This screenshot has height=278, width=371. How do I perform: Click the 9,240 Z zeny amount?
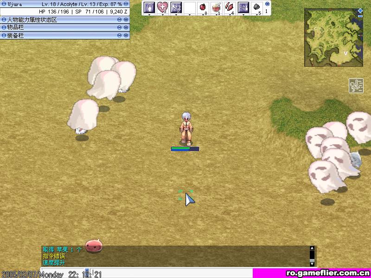119,12
